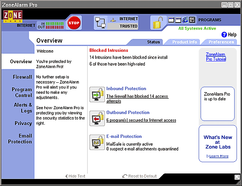The width and height of the screenshot is (242, 186).
Task: Click the red STOP button
Action: [74, 23]
